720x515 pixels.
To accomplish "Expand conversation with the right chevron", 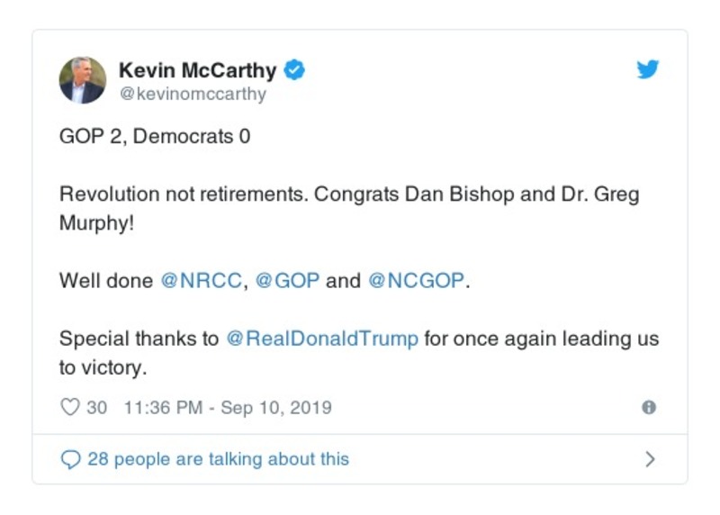I will coord(650,459).
